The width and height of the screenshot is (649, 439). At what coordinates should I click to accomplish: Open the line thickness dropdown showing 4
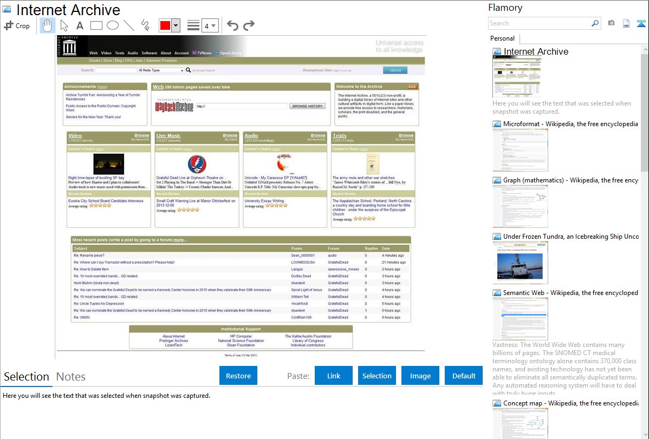[x=210, y=25]
